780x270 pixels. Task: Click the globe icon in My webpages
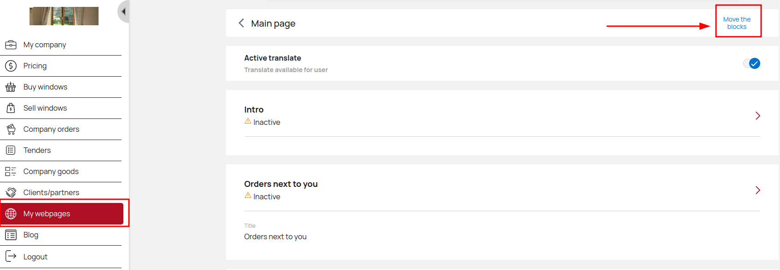(11, 214)
